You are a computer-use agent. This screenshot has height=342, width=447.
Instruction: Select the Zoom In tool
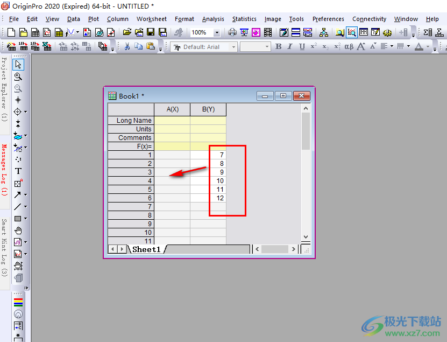click(18, 76)
